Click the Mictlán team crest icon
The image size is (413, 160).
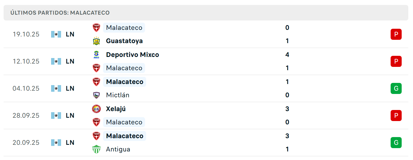(96, 95)
